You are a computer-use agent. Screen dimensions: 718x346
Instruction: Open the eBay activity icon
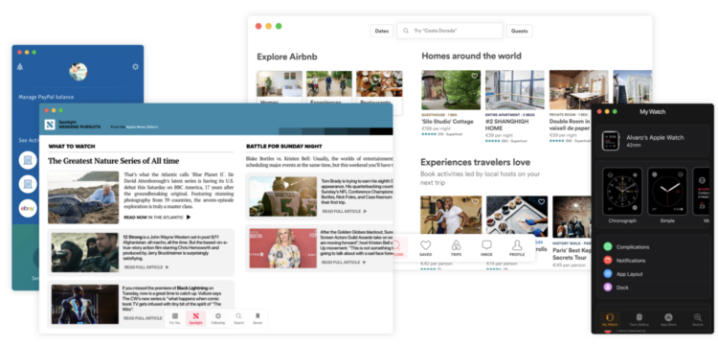28,209
